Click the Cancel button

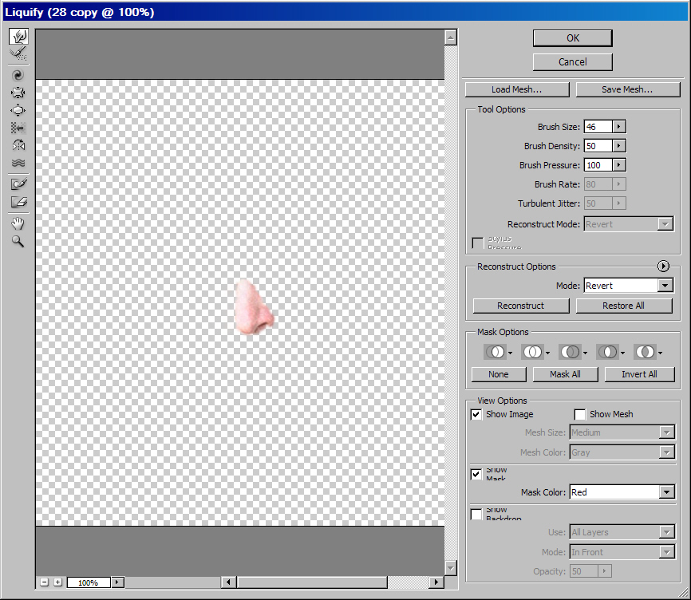point(572,62)
